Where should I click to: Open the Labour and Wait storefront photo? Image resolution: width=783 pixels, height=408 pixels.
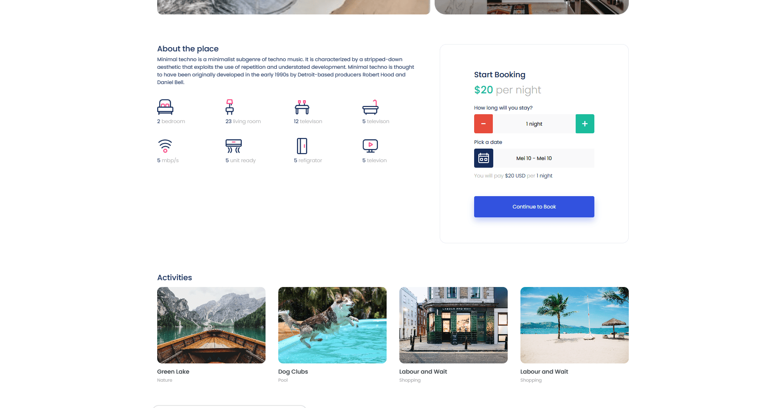[x=453, y=325]
